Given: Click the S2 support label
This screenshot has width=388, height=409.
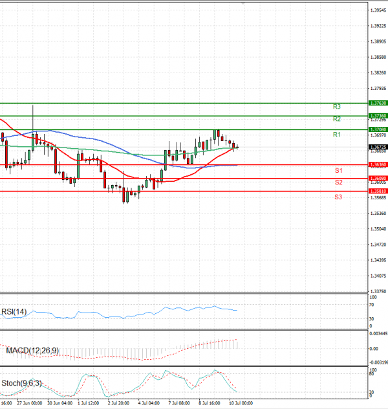Looking at the screenshot, I should (338, 182).
